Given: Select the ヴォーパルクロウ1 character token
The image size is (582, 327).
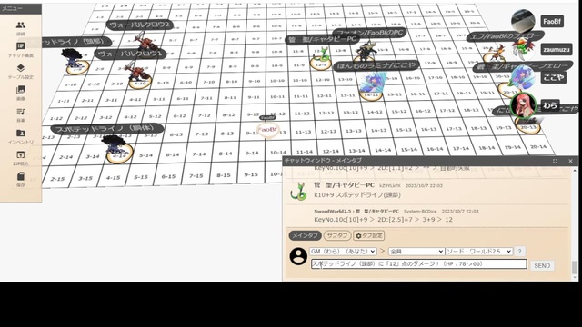Looking at the screenshot, I should (x=139, y=74).
